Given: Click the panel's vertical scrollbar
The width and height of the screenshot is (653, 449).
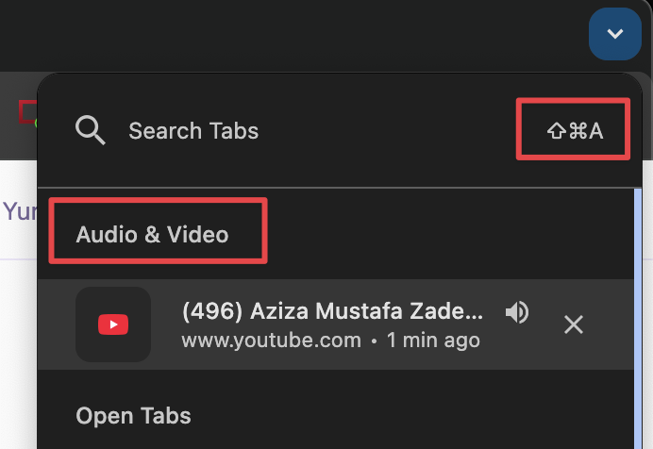Looking at the screenshot, I should click(639, 311).
